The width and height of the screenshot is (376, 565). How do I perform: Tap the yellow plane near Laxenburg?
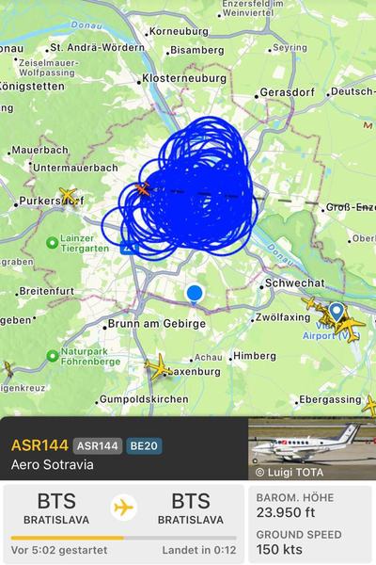click(158, 367)
